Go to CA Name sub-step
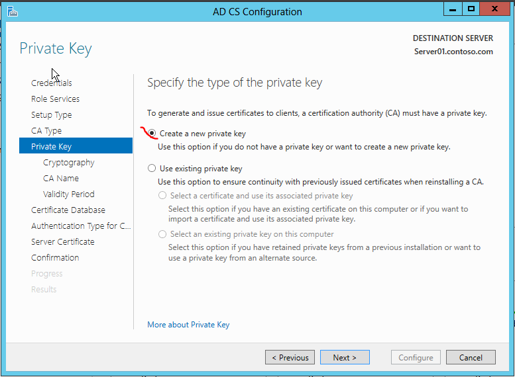 (61, 179)
